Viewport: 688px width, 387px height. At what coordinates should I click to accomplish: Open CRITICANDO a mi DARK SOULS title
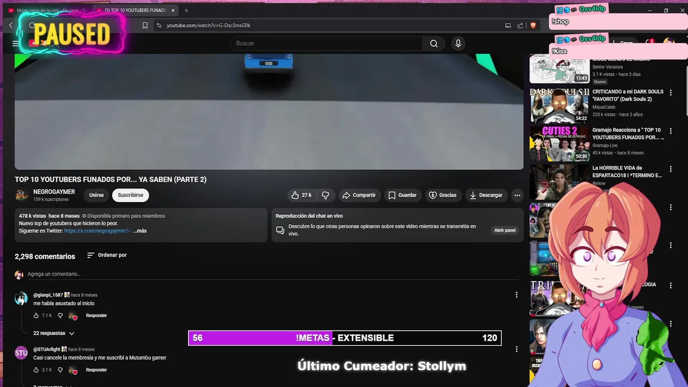coord(628,95)
